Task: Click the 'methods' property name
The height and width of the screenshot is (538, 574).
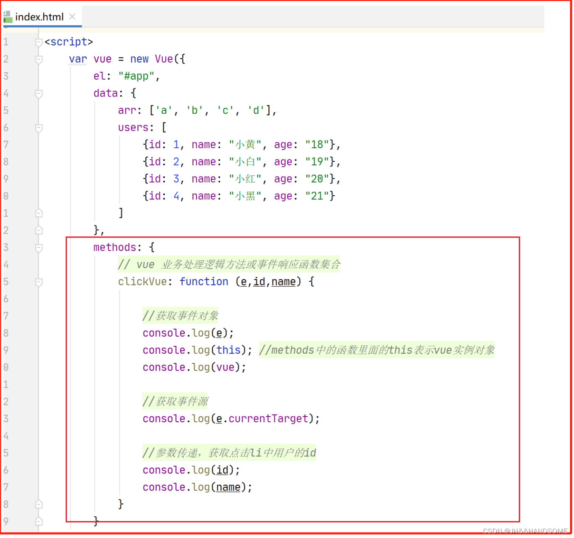Action: point(115,248)
